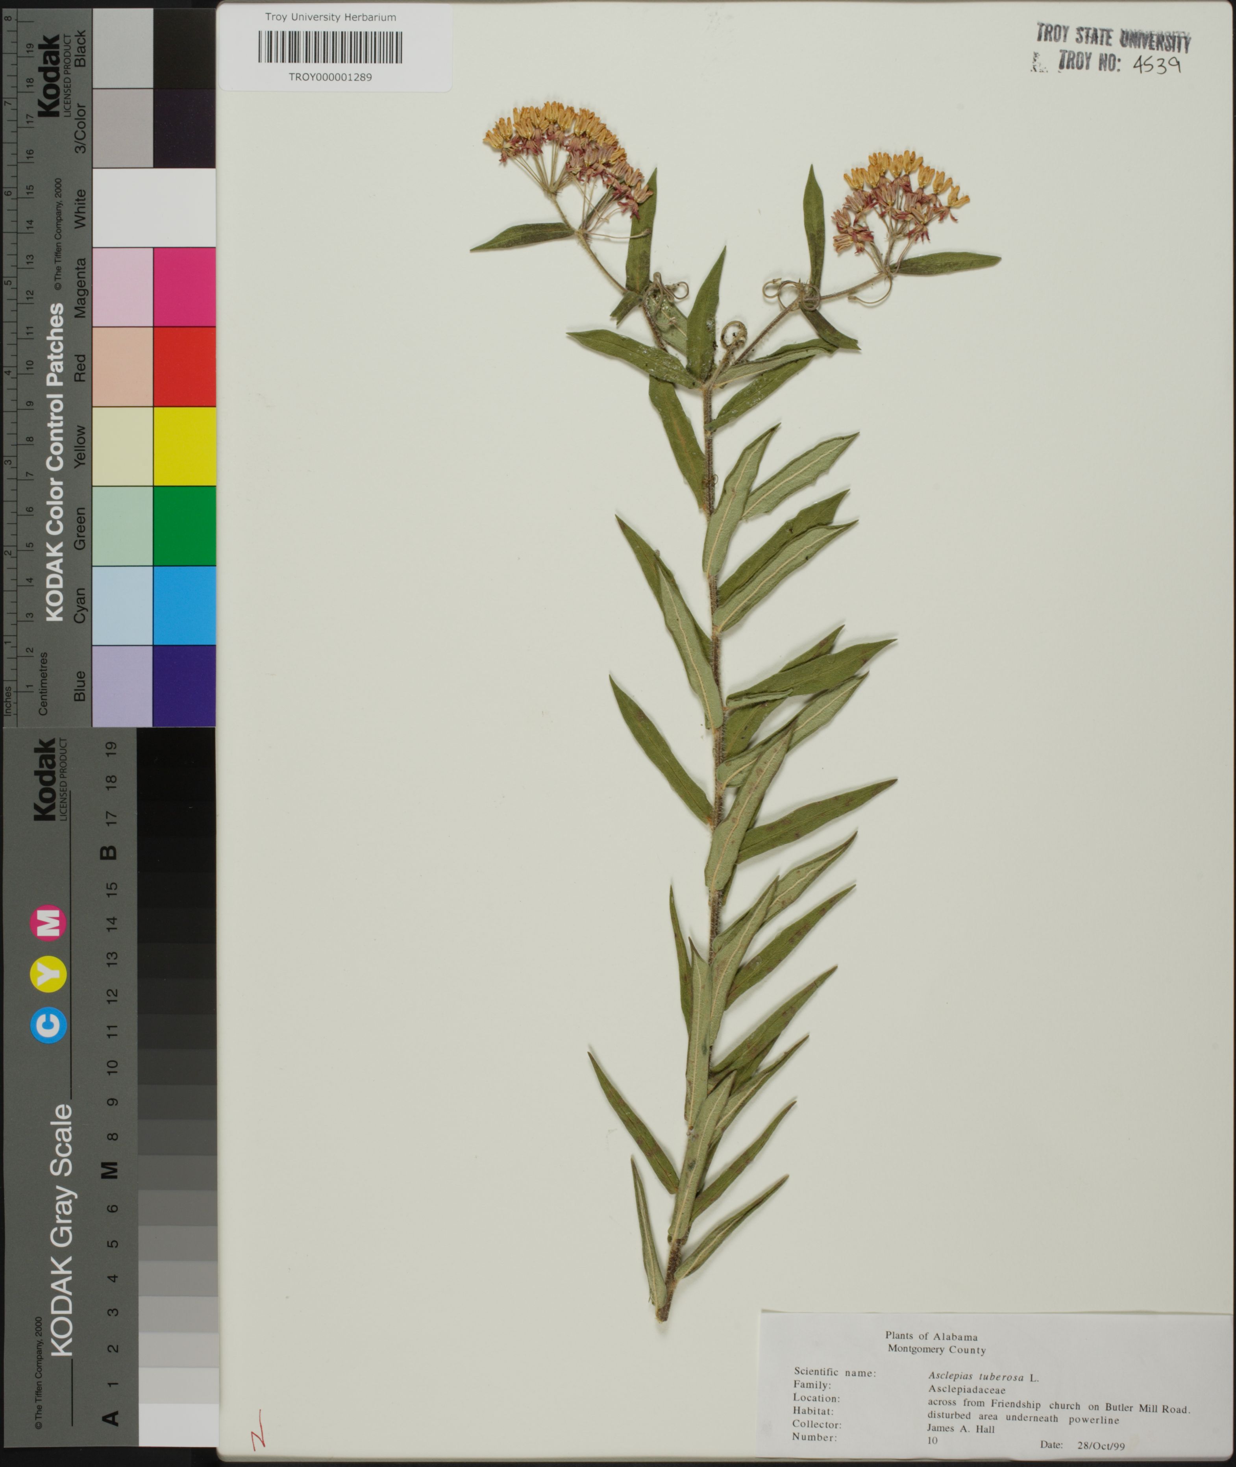Select the 'Montgomery County' text
Screen dimensions: 1236x1467
pyautogui.click(x=936, y=1349)
